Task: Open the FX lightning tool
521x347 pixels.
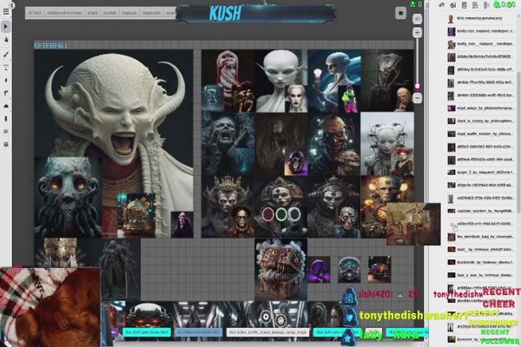Action: 6,81
